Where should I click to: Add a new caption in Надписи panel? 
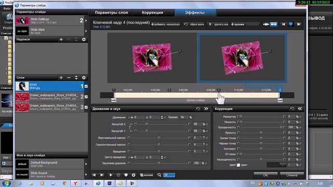click(x=61, y=39)
